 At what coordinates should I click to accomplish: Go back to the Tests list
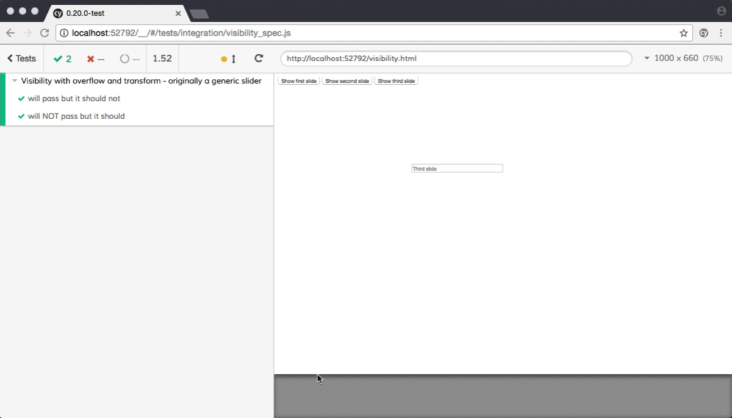(21, 58)
